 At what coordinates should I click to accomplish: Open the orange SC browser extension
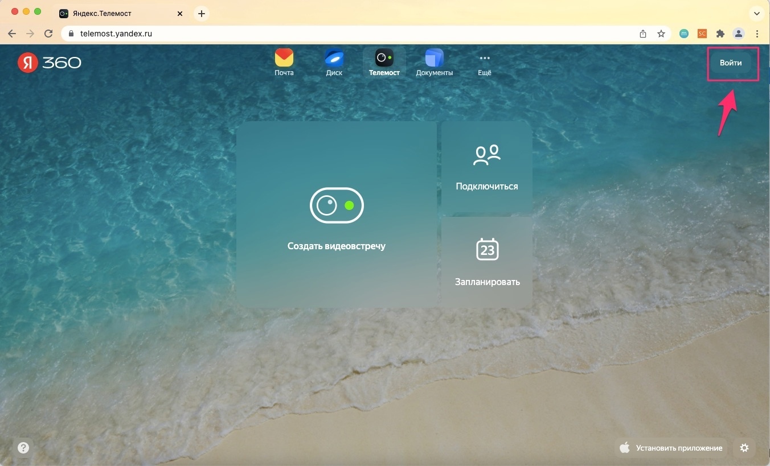pyautogui.click(x=702, y=34)
